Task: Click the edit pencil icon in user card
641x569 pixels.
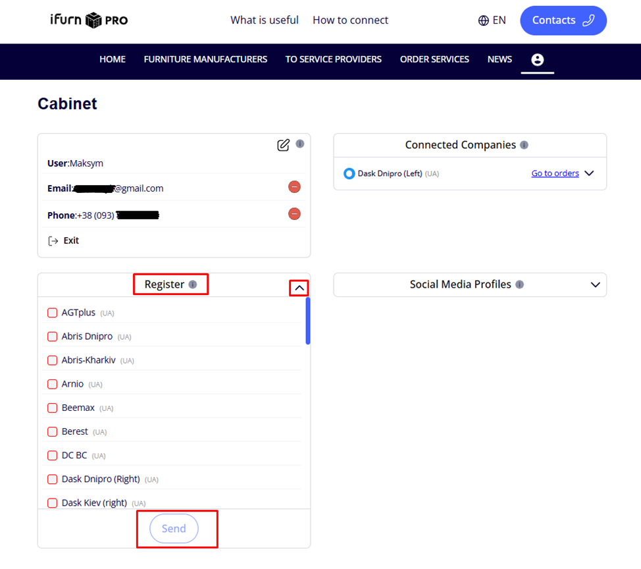Action: pyautogui.click(x=283, y=145)
